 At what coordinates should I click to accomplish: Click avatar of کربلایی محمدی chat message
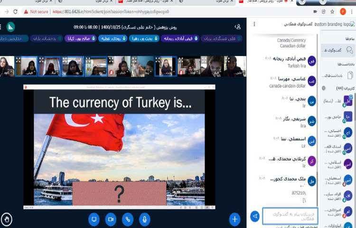click(312, 161)
